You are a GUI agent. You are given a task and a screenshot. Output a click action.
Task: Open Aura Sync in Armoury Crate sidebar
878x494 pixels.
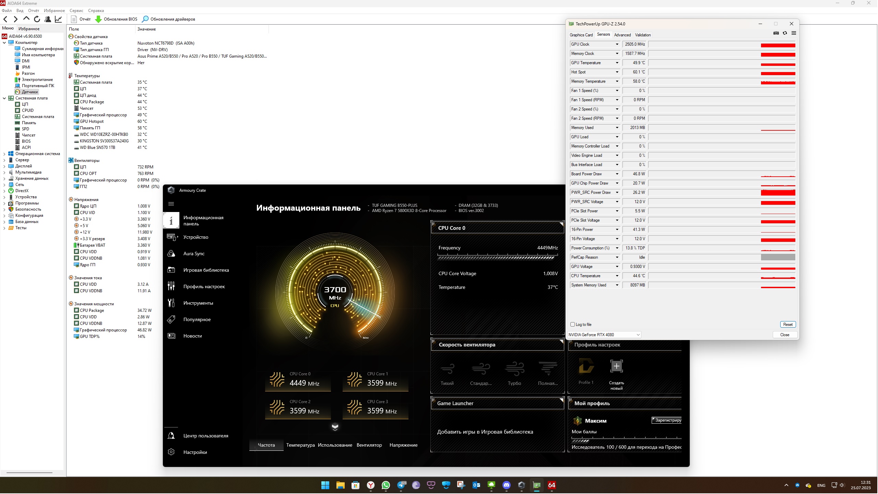pos(194,254)
